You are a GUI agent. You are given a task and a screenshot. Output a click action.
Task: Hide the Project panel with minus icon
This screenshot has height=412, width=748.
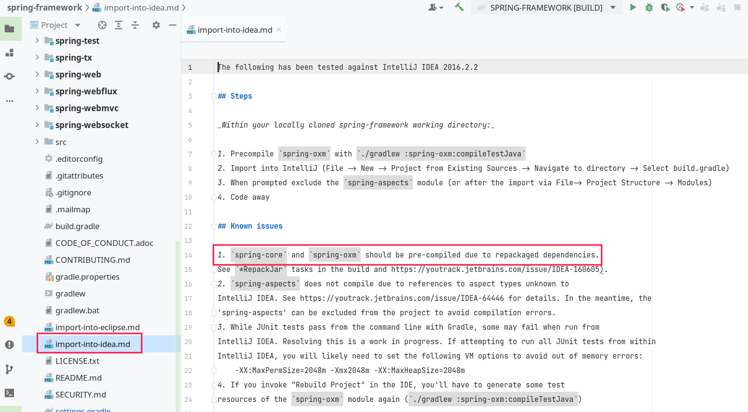coord(173,25)
